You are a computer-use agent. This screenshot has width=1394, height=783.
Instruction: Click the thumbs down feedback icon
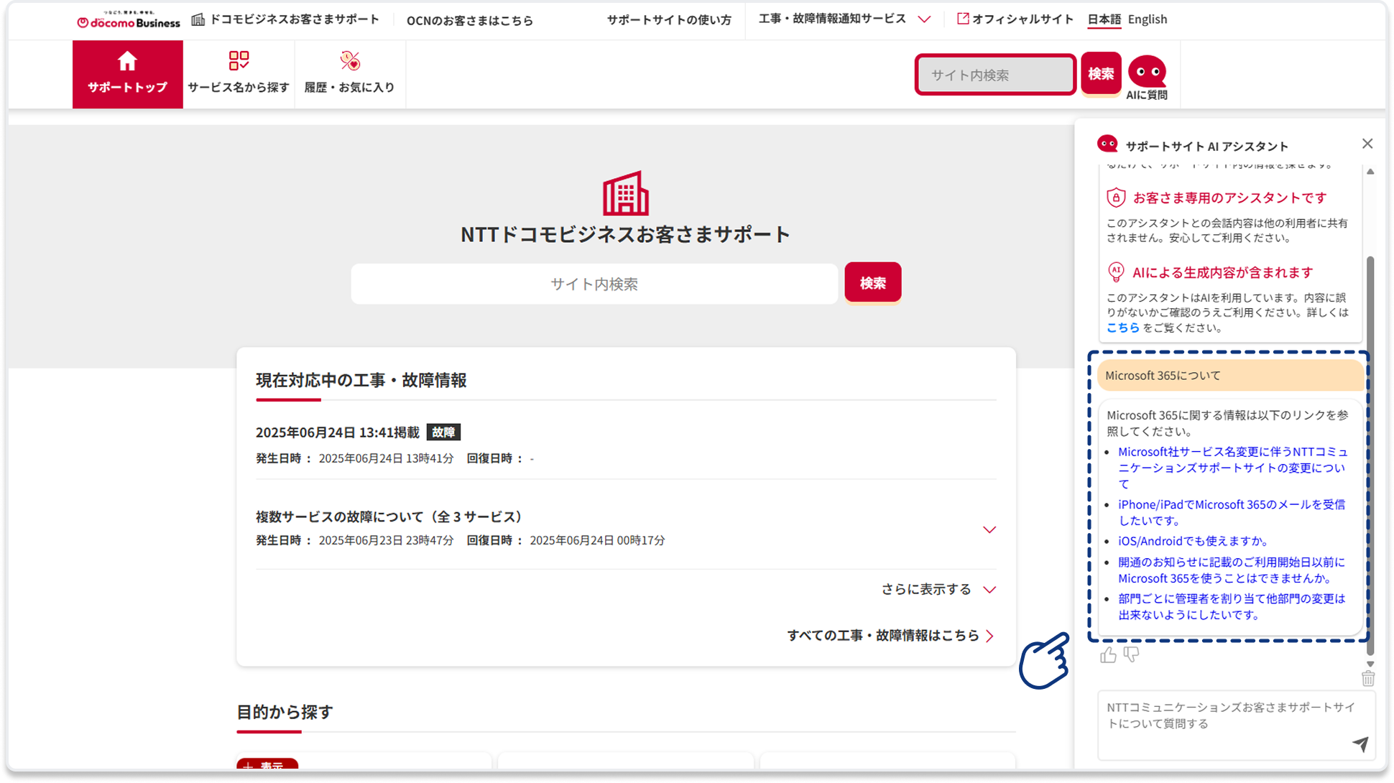[x=1131, y=654]
